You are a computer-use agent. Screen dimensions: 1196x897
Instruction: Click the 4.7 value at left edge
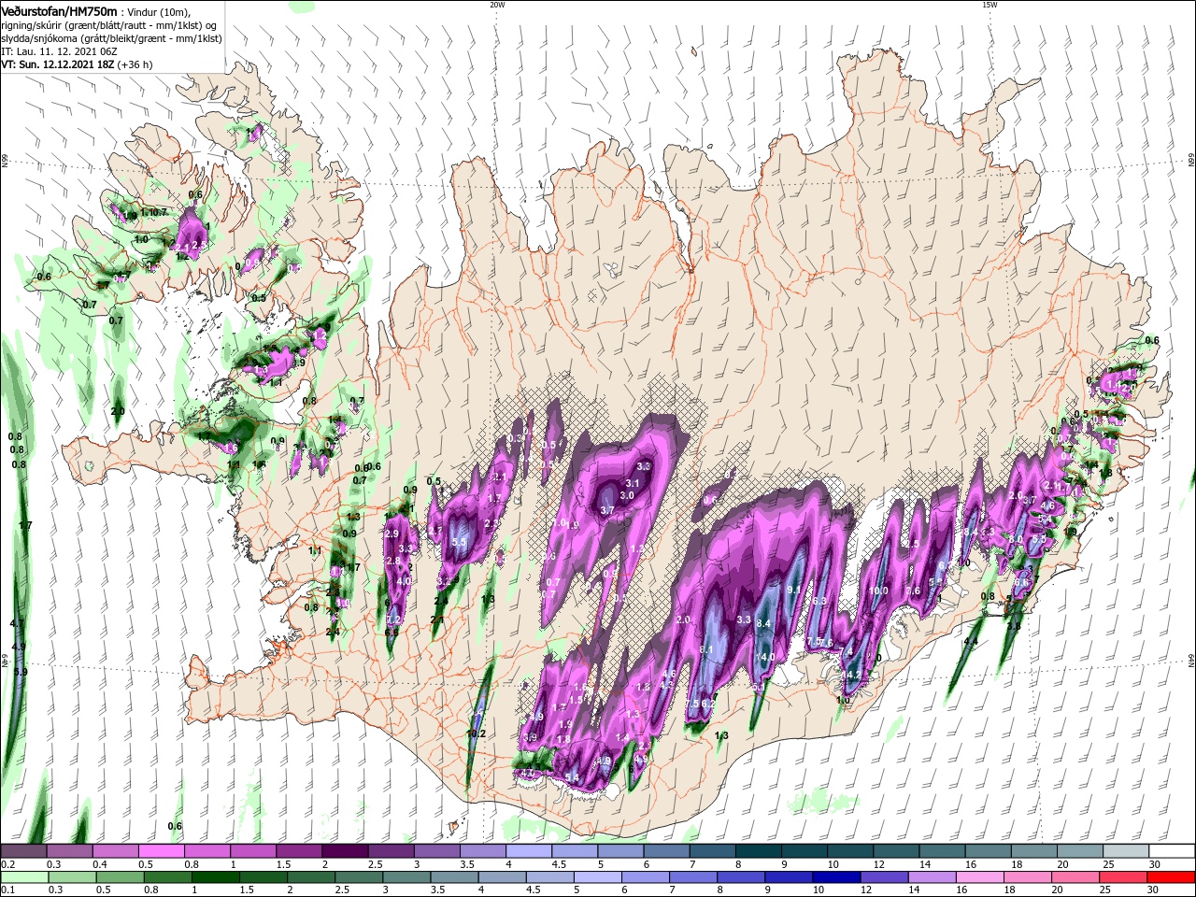(x=17, y=623)
